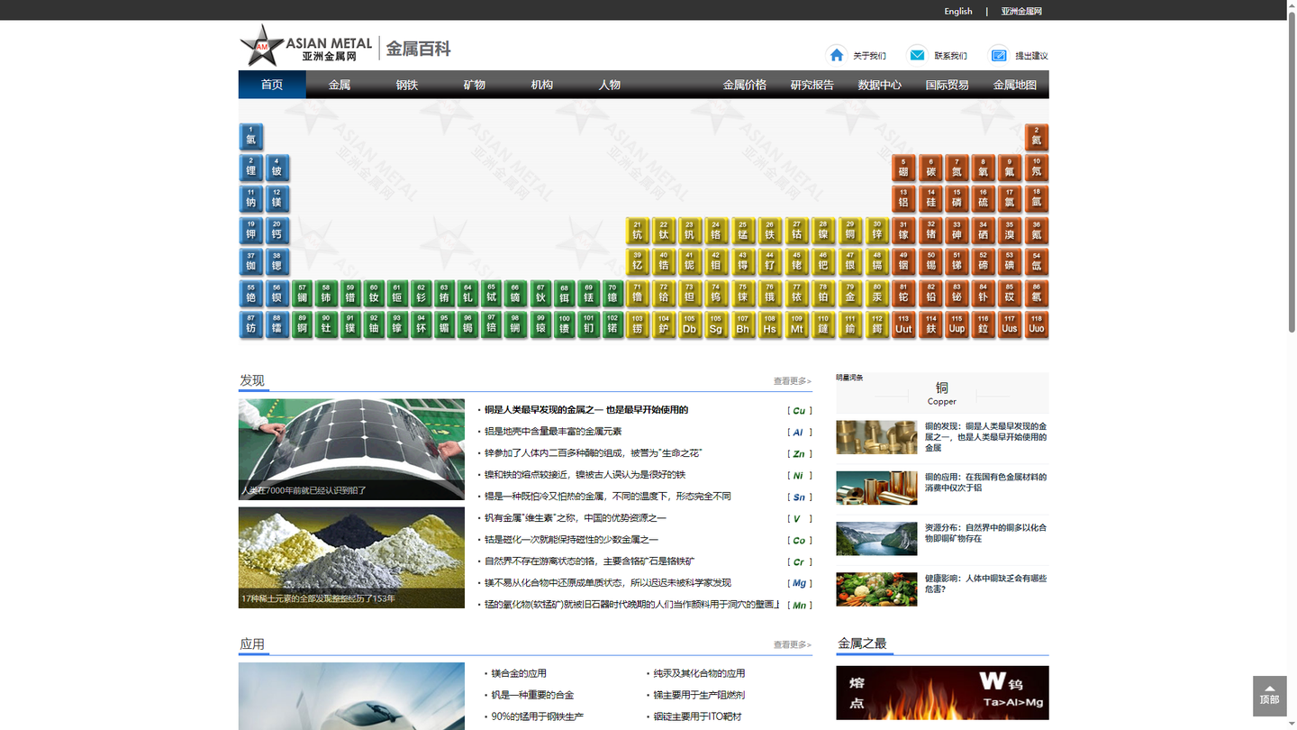Screen dimensions: 1297x730
Task: Select the aluminum (铝) tile numbered 13
Action: 903,199
